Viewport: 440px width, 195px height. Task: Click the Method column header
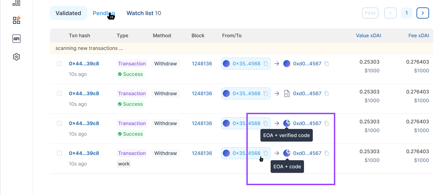tap(162, 35)
